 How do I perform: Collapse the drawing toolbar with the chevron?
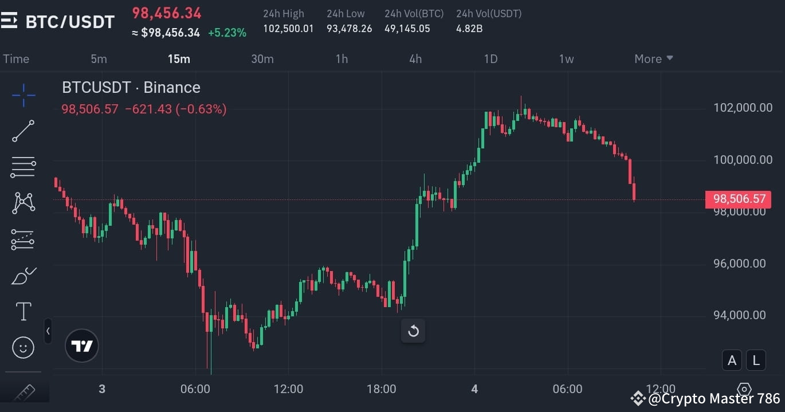coord(48,331)
